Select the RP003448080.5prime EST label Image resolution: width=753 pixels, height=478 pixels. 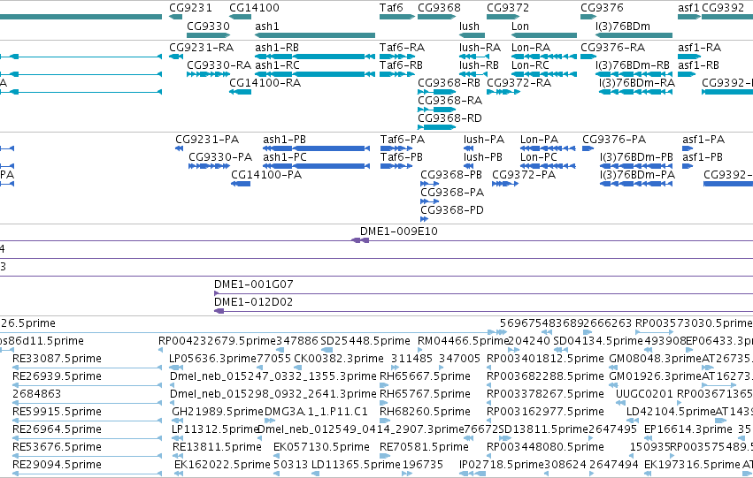click(546, 447)
